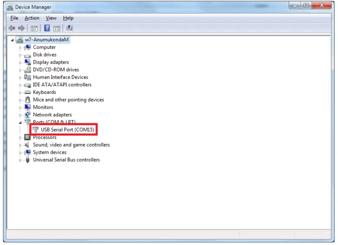The image size is (338, 245).
Task: Click the Mice and pointing devices icon
Action: [27, 100]
